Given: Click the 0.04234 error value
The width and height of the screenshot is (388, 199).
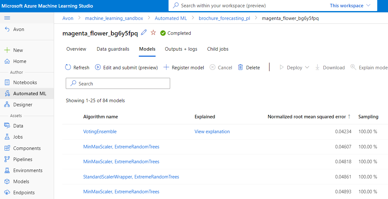Looking at the screenshot, I should [343, 132].
